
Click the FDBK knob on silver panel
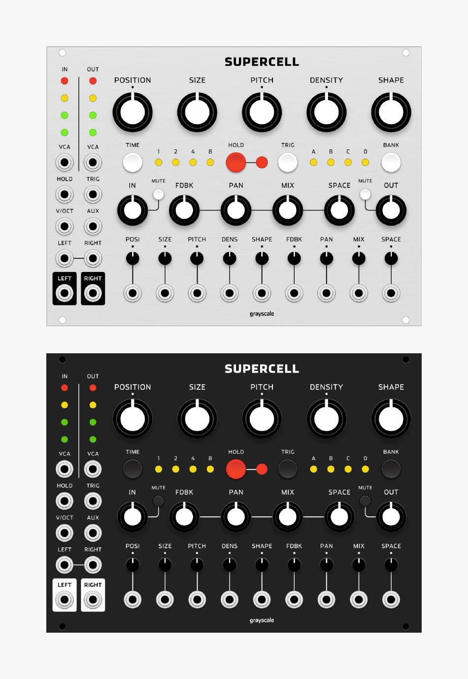point(184,210)
